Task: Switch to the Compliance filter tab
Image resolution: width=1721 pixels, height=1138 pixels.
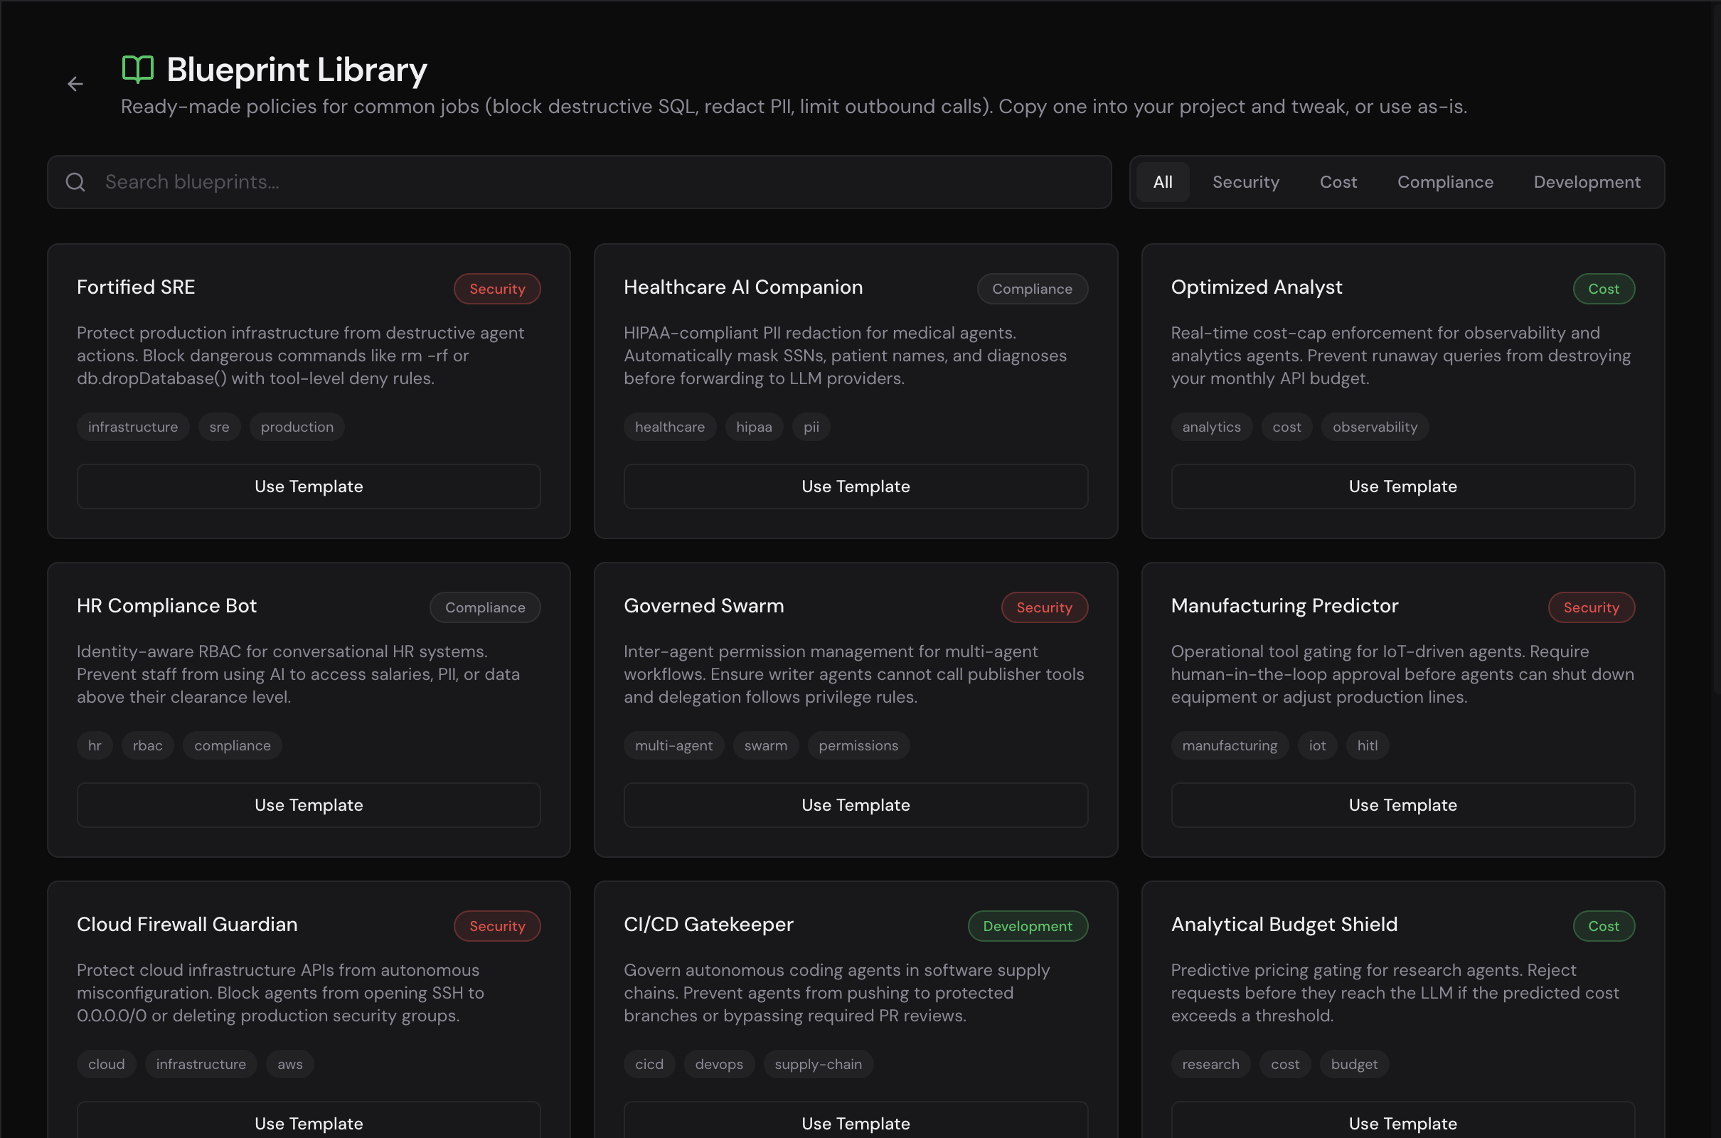Action: pos(1444,182)
